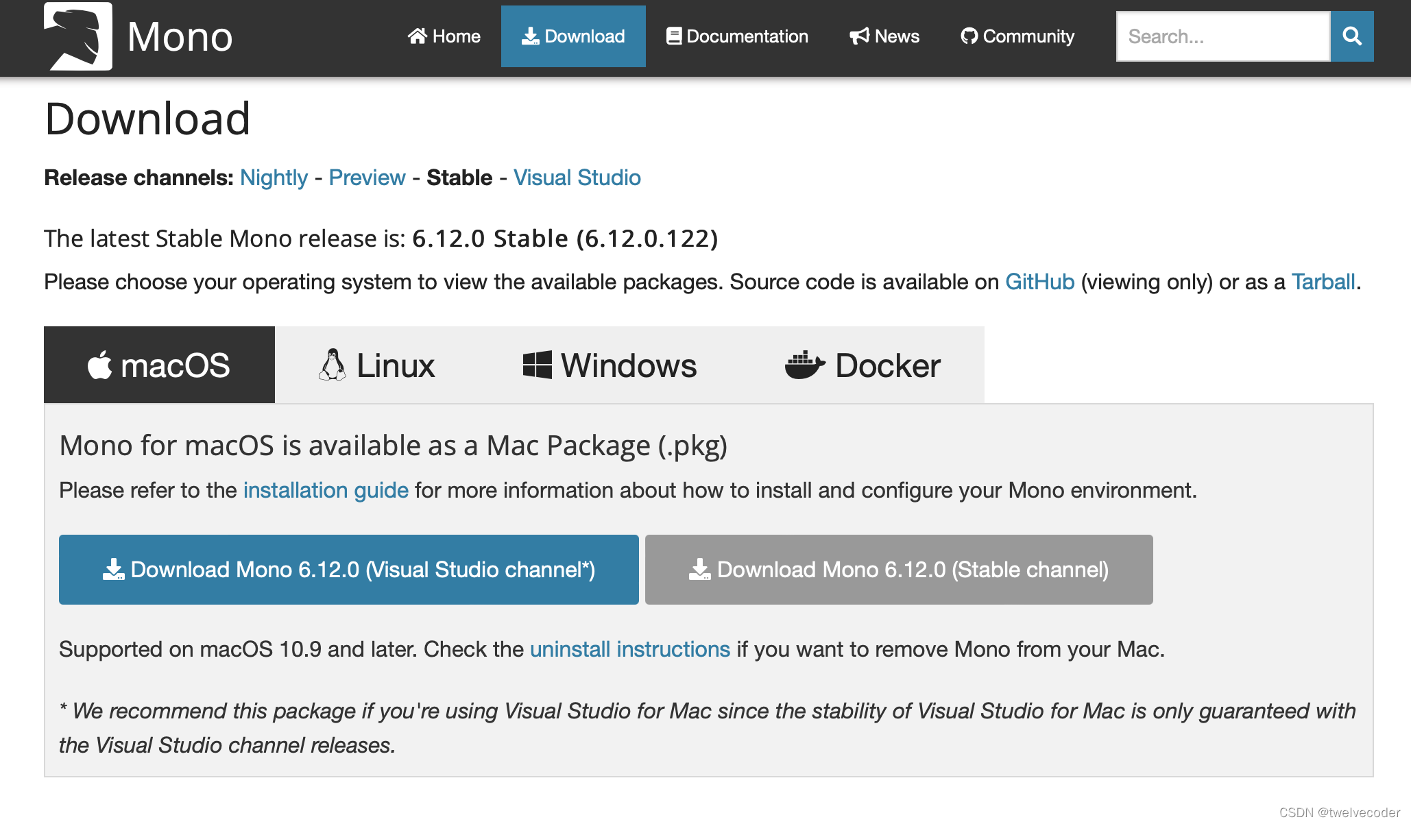Click the Download page heading
Image resolution: width=1411 pixels, height=824 pixels.
click(147, 119)
